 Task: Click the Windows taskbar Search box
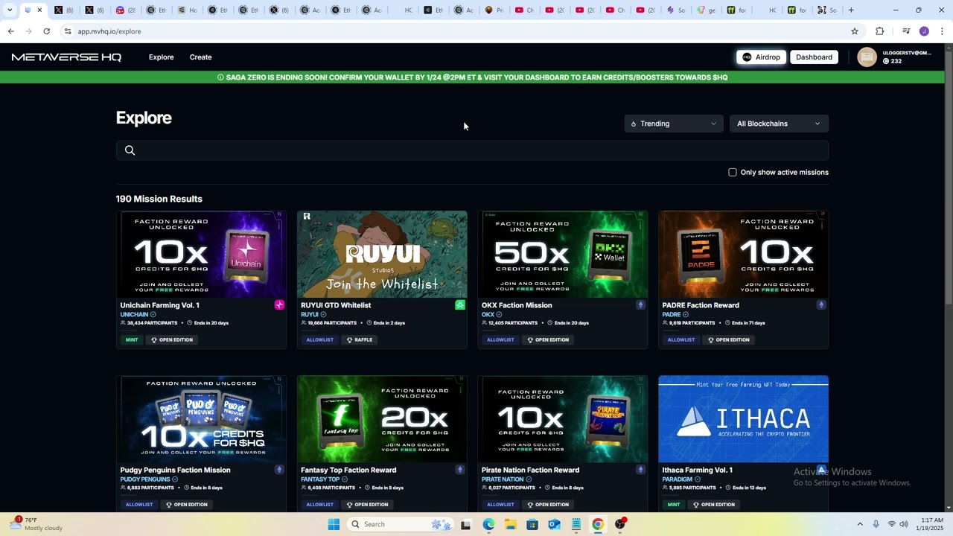pos(399,524)
